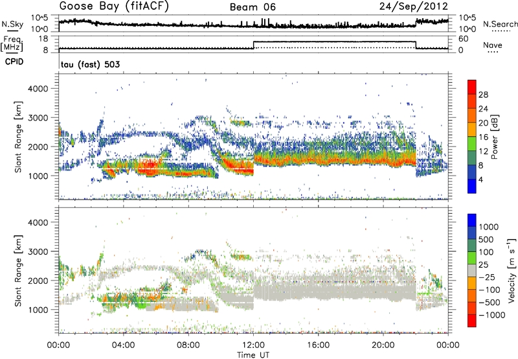Click the '1000' velocity scale value
The width and height of the screenshot is (518, 359).
tap(489, 227)
